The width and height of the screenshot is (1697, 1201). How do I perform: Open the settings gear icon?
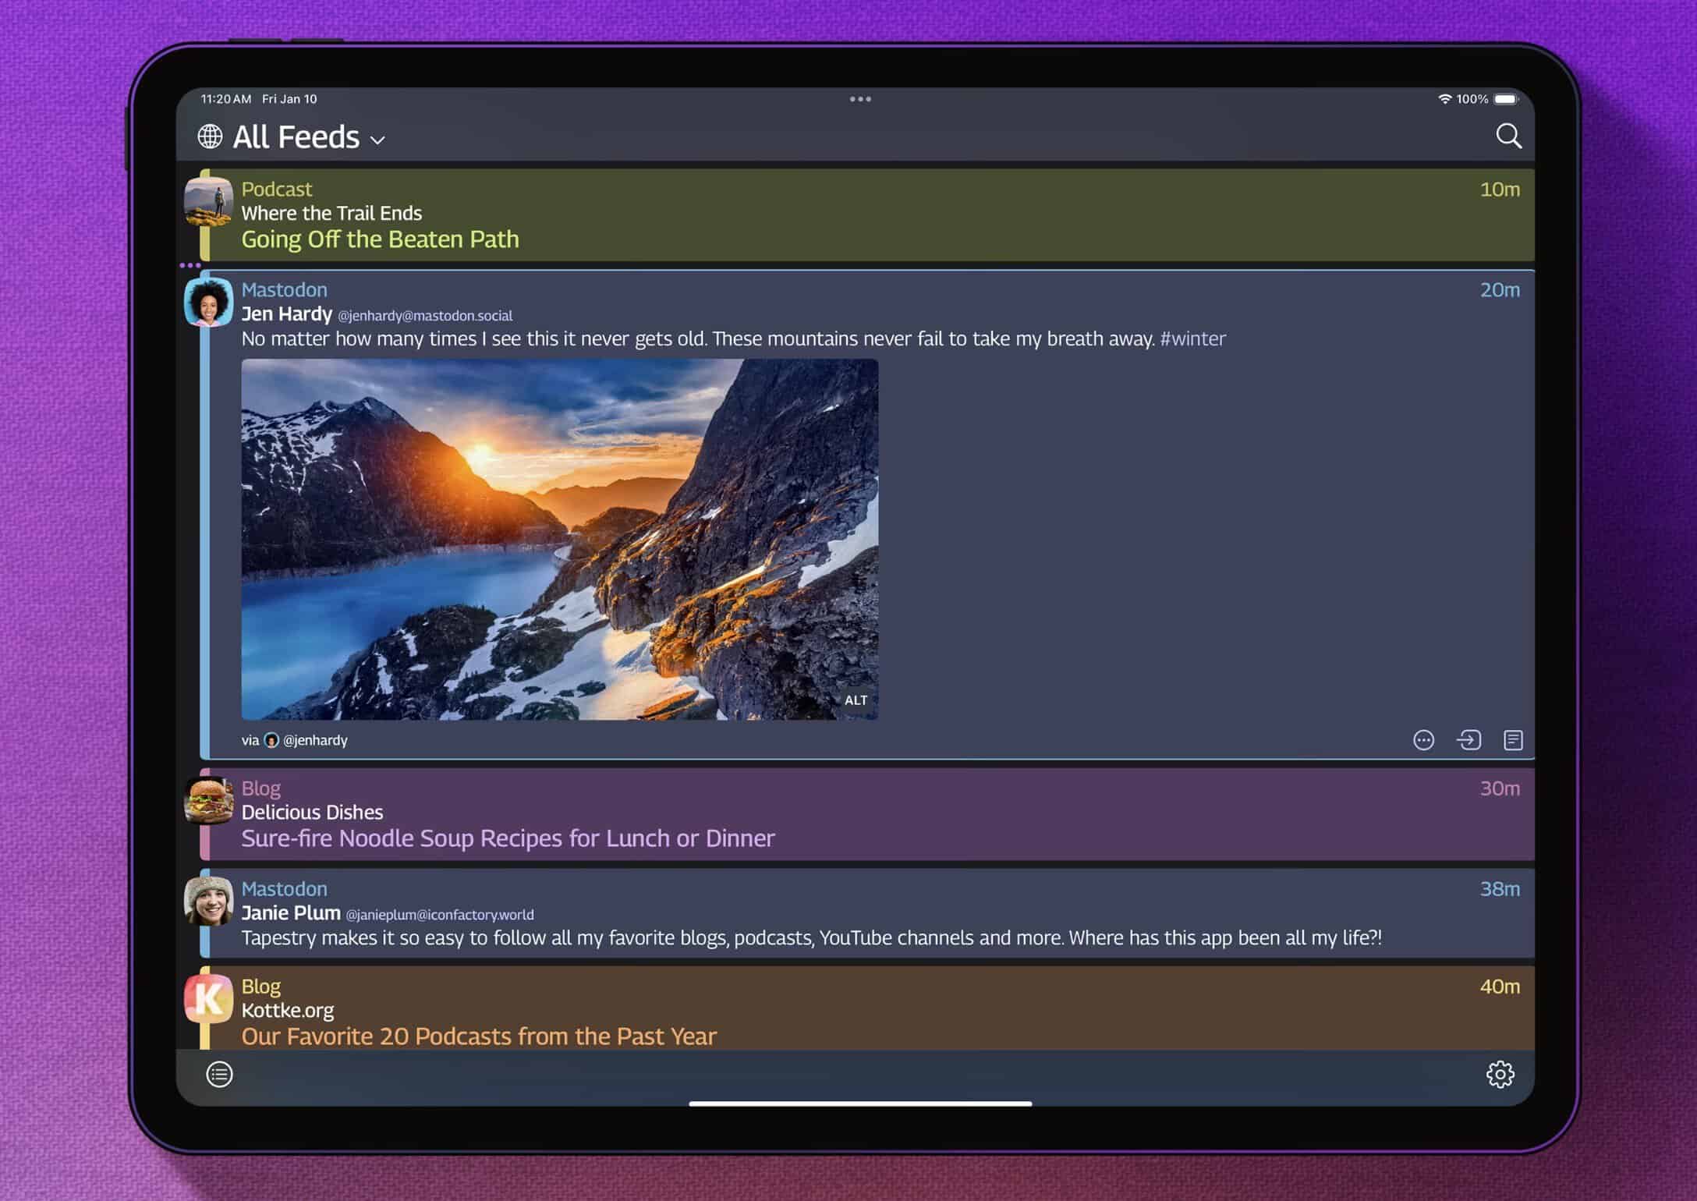(1500, 1074)
